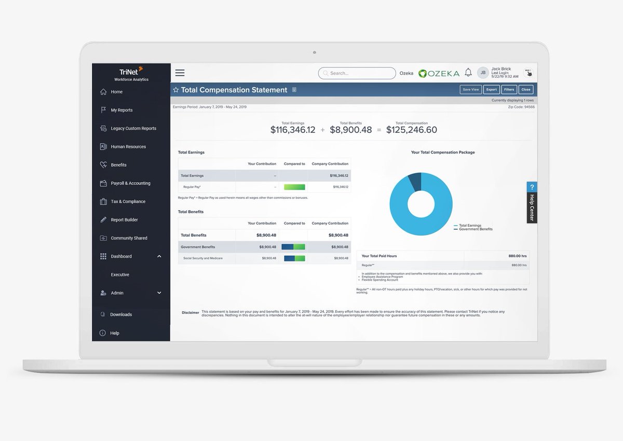Screen dimensions: 623x441
Task: Click the Government Benefits comparison bar
Action: (x=293, y=247)
